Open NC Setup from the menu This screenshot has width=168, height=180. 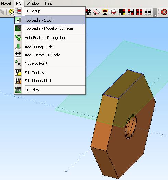(x=50, y=11)
